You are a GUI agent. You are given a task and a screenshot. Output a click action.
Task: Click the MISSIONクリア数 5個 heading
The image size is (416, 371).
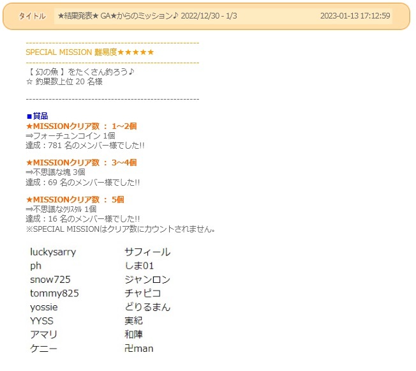tap(75, 200)
